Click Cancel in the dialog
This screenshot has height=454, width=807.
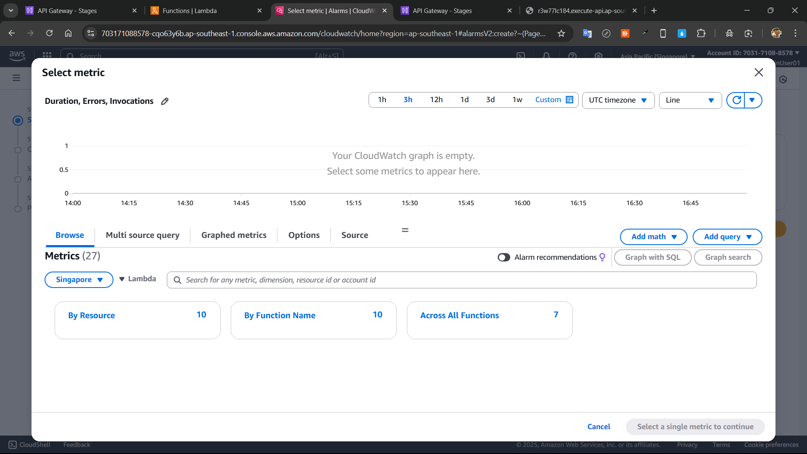[599, 426]
